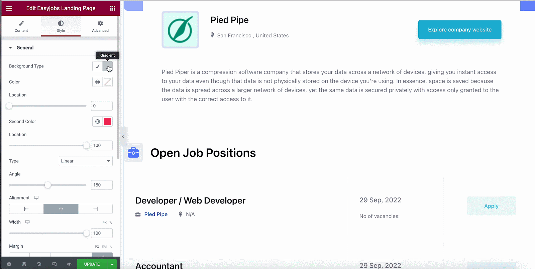Select Gradient background type
This screenshot has width=535, height=269.
[108, 66]
